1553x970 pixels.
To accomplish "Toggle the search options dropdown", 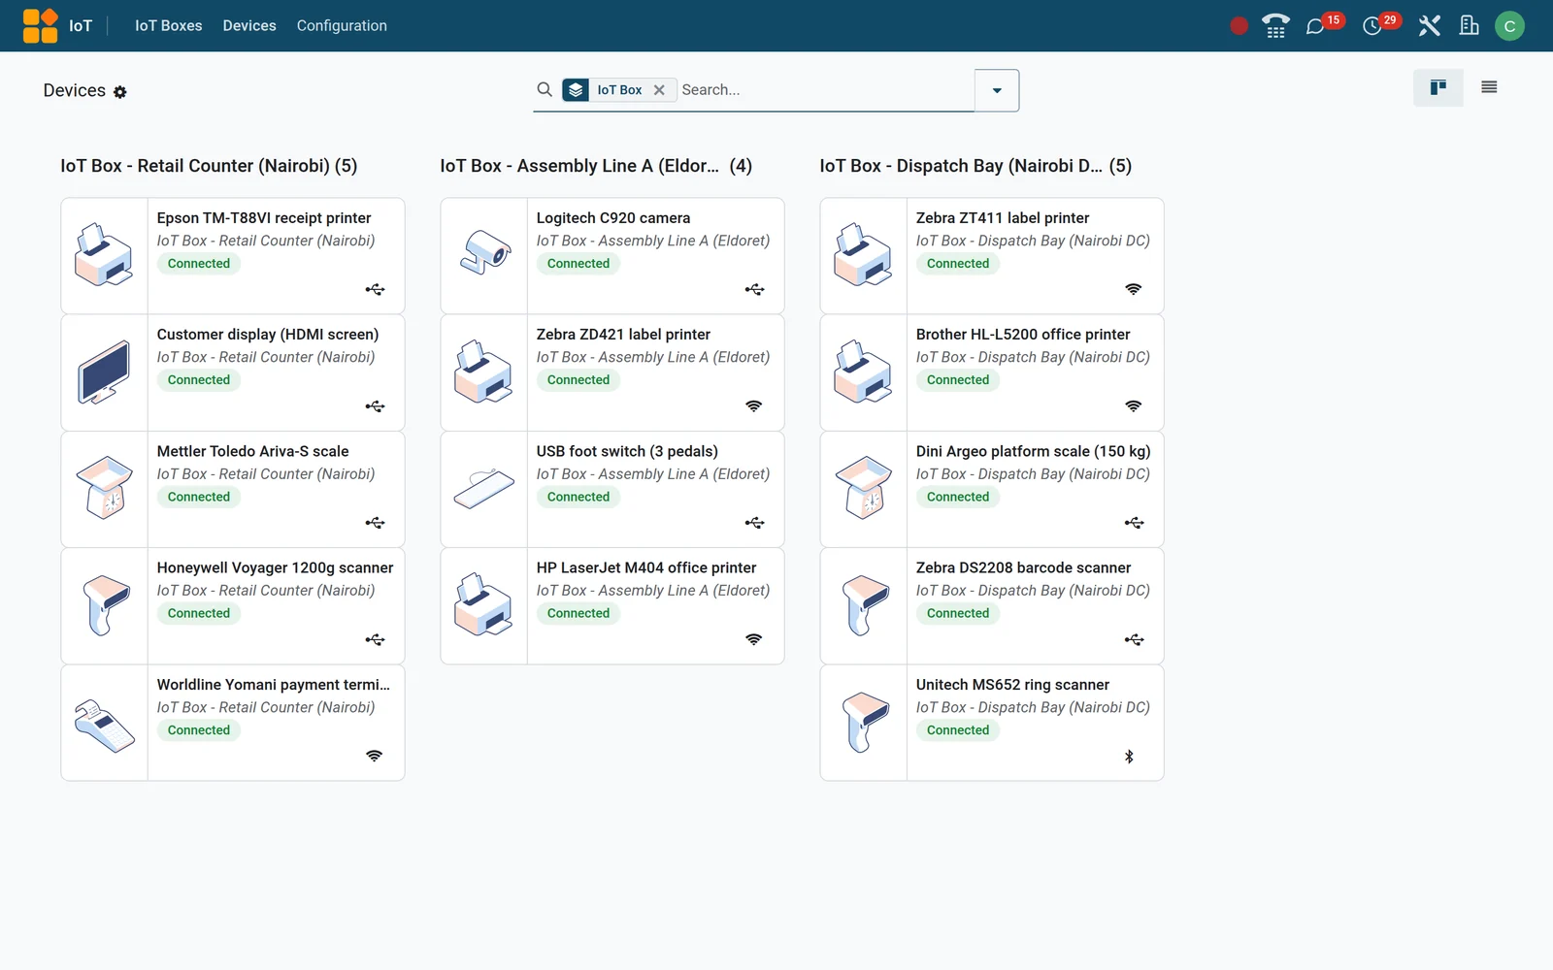I will [x=997, y=90].
